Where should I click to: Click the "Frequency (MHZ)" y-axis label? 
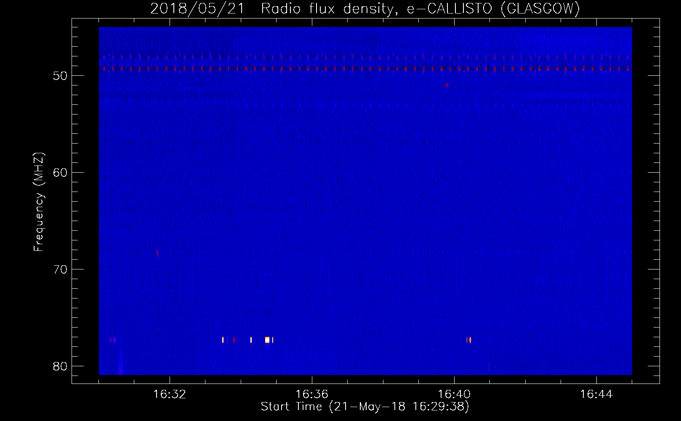pos(39,202)
